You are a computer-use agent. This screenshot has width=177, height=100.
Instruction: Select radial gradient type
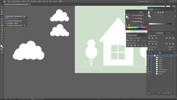point(160,12)
